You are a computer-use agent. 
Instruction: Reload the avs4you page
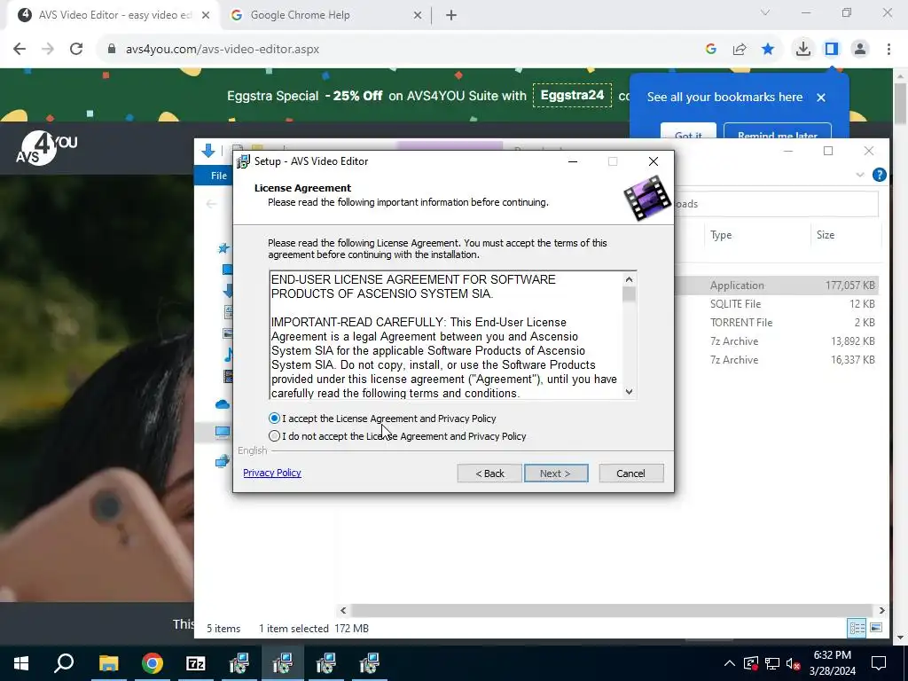(76, 50)
